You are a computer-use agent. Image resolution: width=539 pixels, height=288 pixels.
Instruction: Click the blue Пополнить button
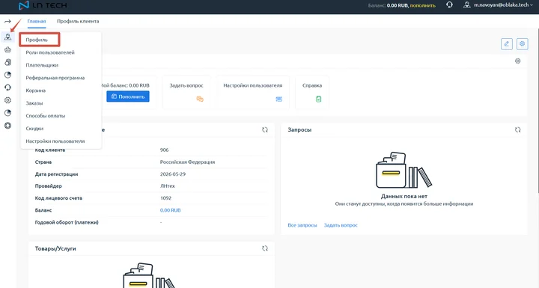(128, 96)
